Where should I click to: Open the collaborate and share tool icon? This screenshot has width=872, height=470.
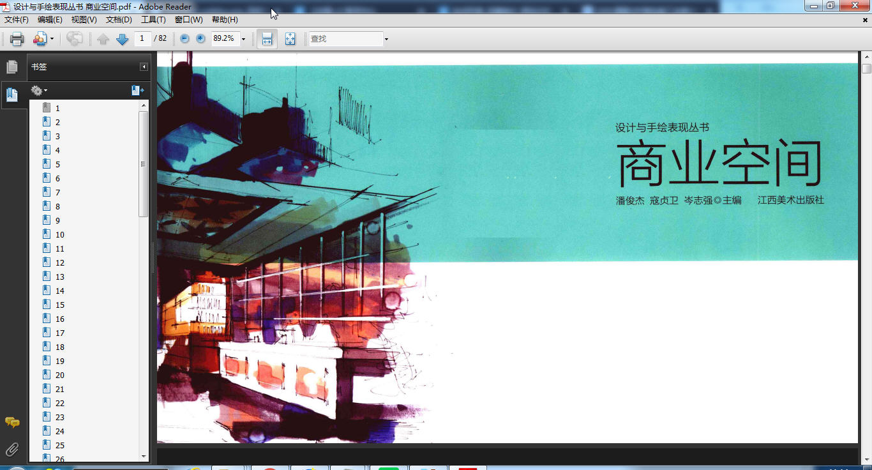click(40, 39)
